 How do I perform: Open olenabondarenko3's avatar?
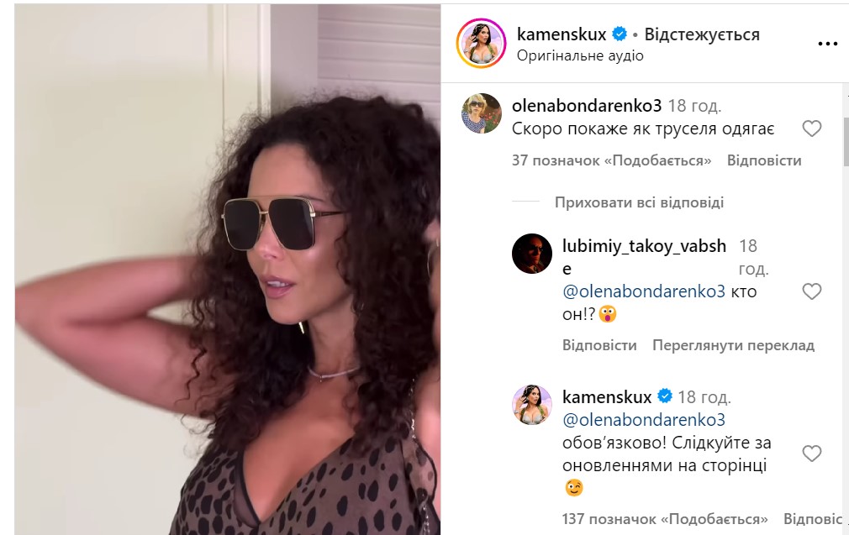pyautogui.click(x=482, y=113)
